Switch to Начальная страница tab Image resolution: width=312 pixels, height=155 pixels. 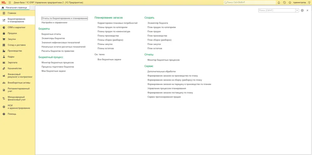pos(14,7)
